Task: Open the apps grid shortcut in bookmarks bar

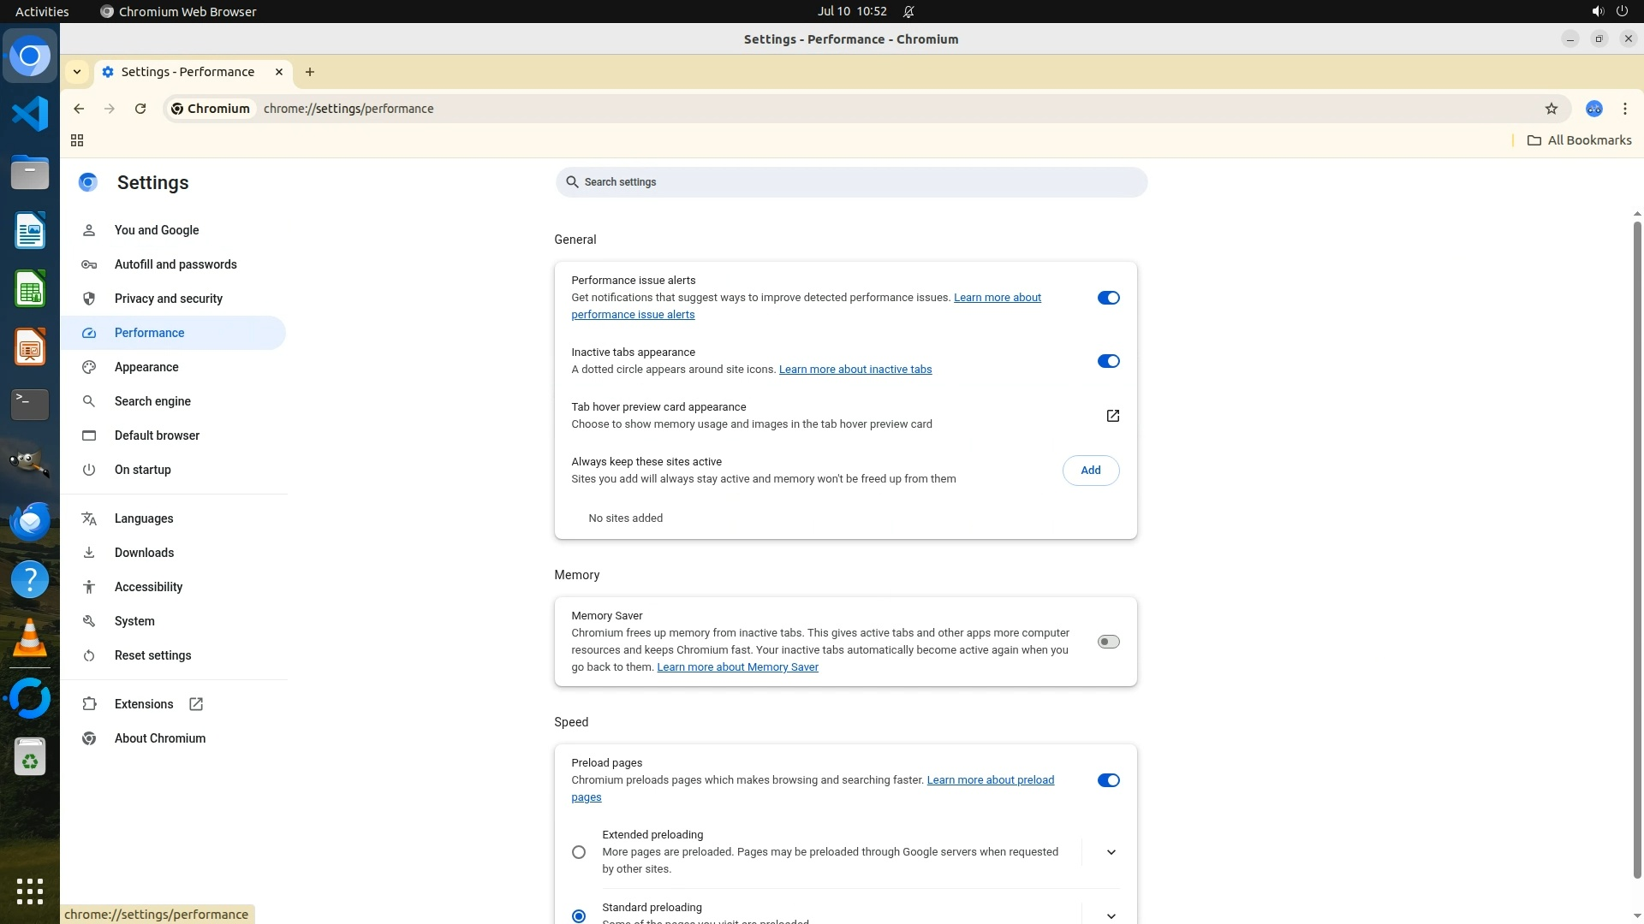Action: click(x=77, y=140)
